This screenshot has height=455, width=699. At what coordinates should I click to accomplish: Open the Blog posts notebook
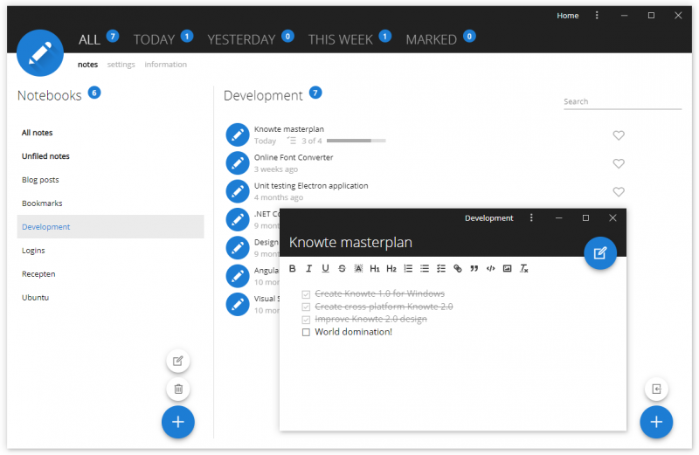tap(111, 180)
